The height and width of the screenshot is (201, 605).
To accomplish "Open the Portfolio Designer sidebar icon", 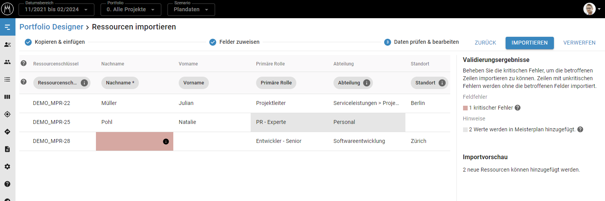I will click(x=7, y=27).
